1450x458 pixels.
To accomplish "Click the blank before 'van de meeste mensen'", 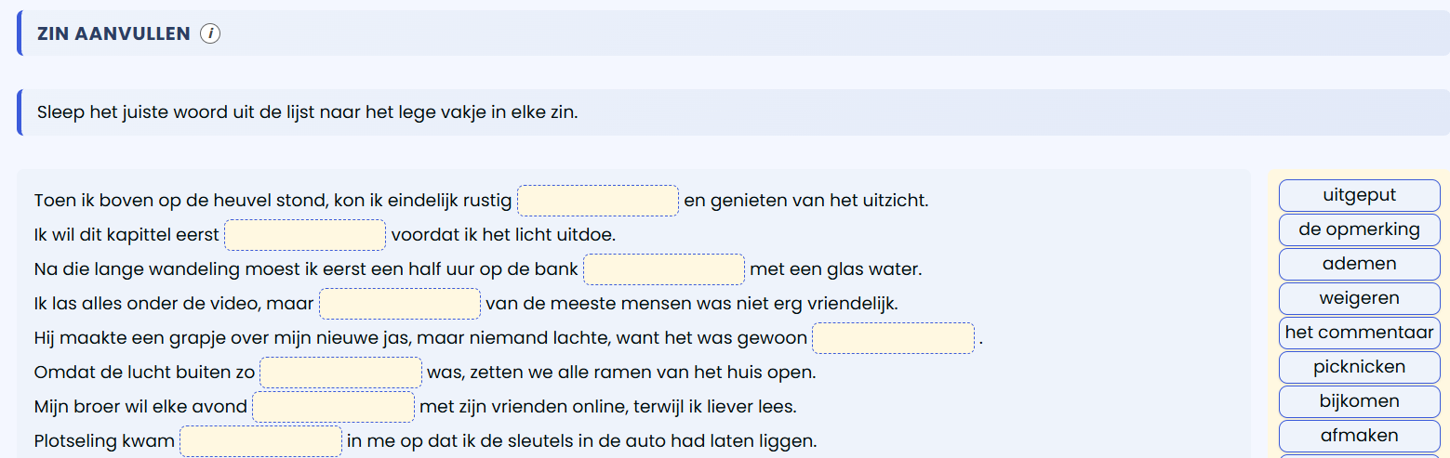I will click(400, 304).
